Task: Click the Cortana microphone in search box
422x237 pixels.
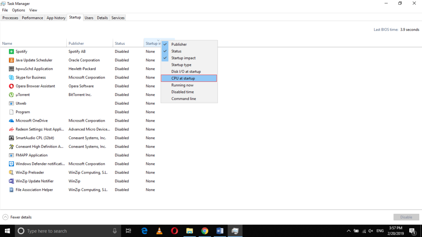Action: click(115, 231)
